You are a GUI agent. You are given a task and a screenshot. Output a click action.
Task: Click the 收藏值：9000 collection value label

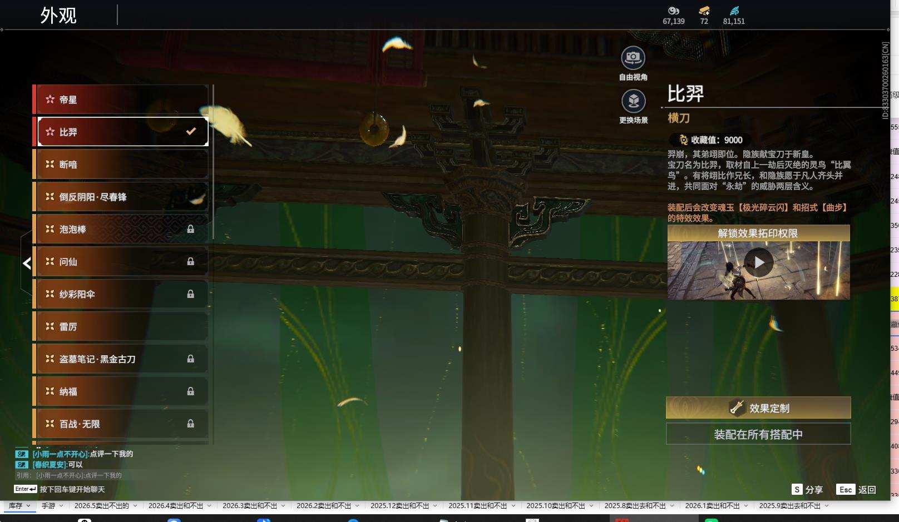717,140
